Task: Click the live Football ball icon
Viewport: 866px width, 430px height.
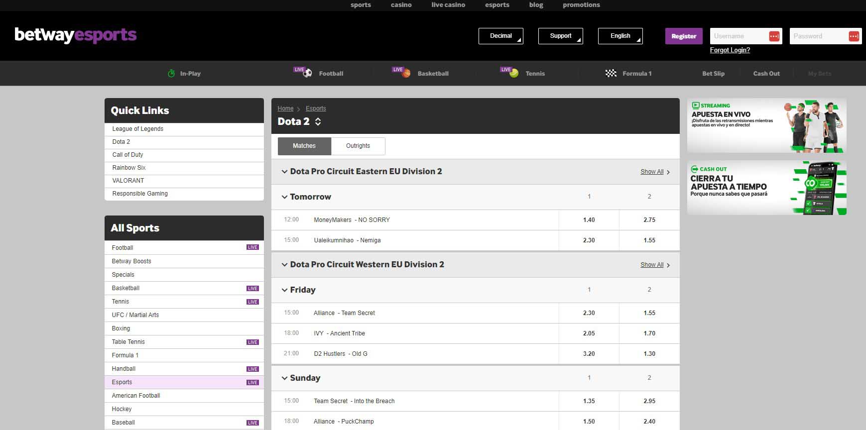Action: 307,73
